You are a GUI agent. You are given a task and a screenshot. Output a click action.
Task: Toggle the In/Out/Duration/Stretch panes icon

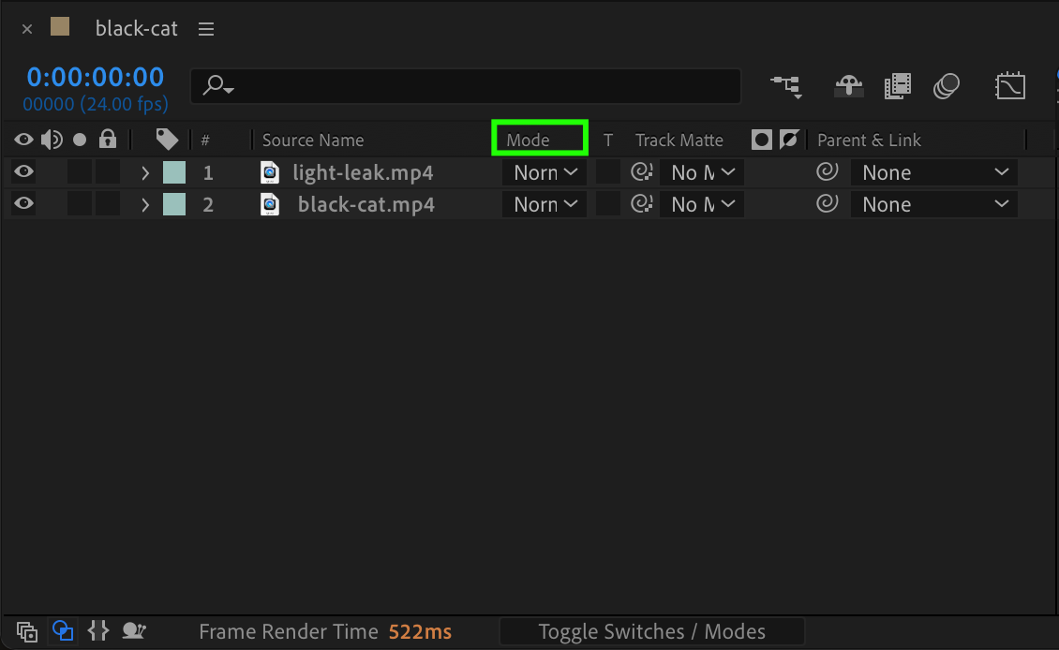click(x=98, y=631)
